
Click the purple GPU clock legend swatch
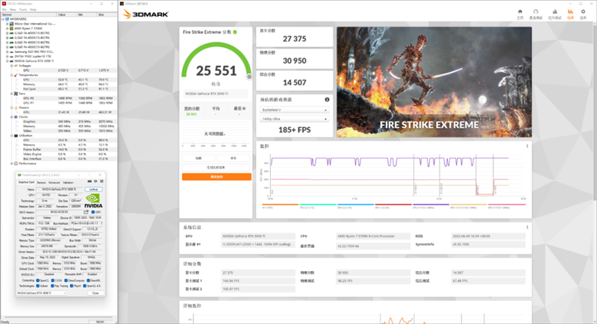pos(431,205)
